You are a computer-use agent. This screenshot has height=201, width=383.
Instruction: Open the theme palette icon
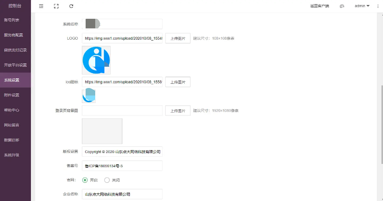pos(342,6)
